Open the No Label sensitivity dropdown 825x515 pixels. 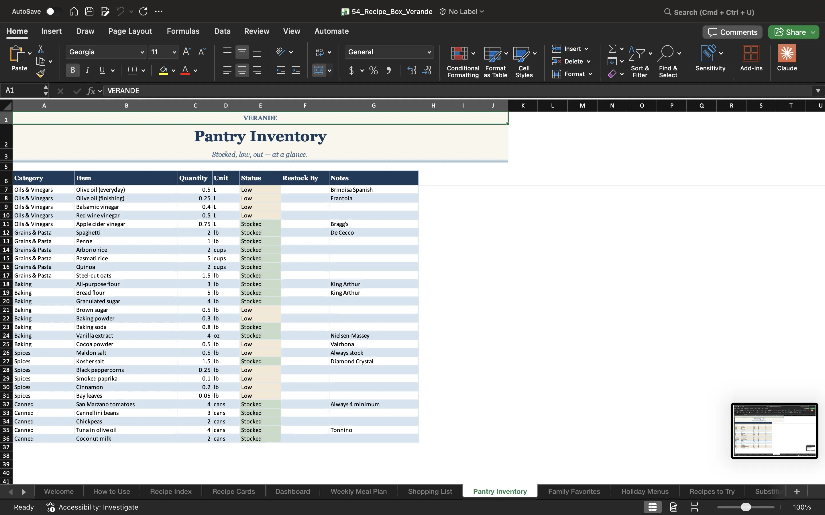462,11
